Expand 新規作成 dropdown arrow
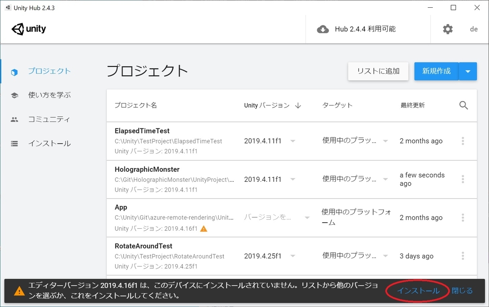 (468, 71)
